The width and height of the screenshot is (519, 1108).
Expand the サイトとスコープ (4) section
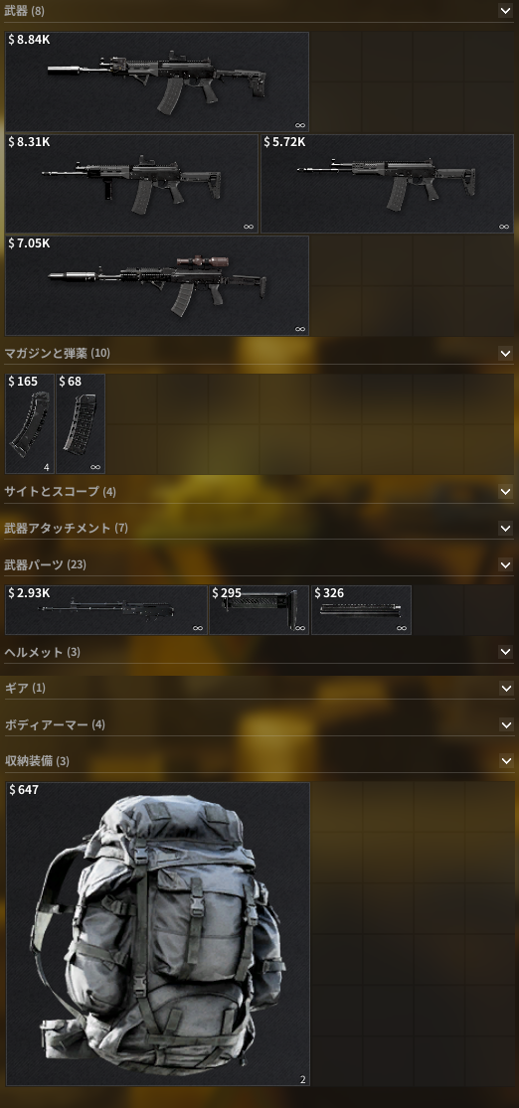[x=505, y=491]
